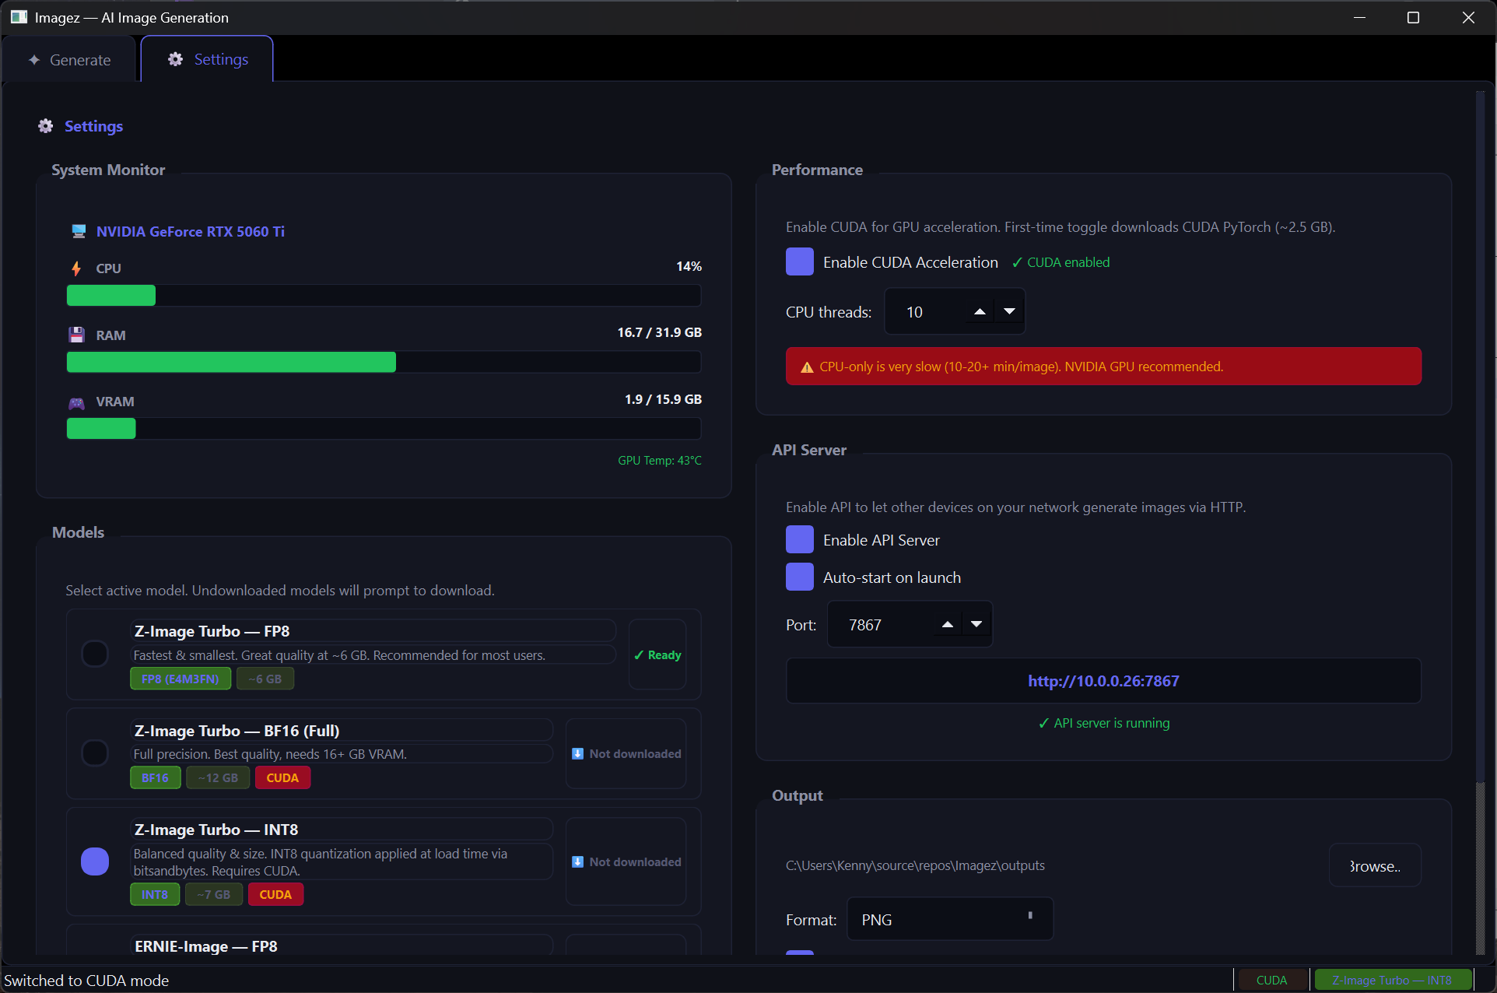Click the floppy disk RAM icon

(76, 335)
